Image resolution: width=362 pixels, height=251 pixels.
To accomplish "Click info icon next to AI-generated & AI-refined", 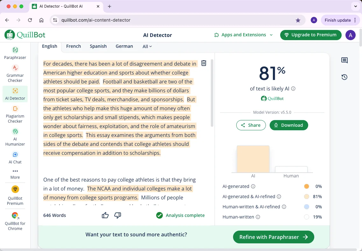I will click(279, 197).
